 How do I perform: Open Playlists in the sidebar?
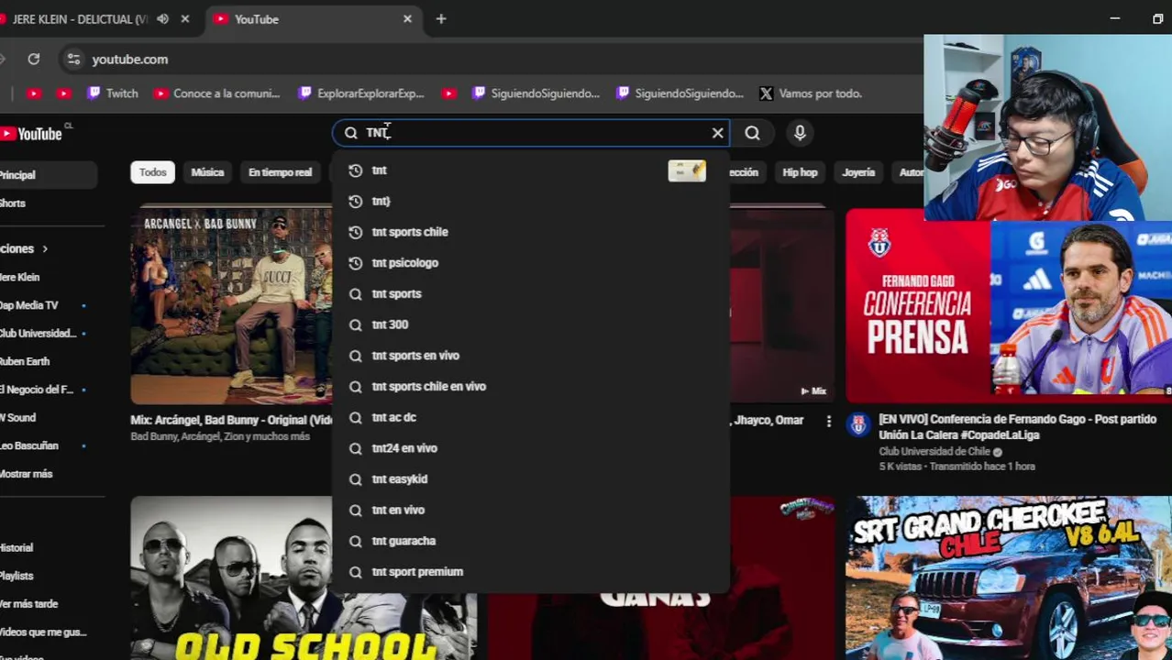pyautogui.click(x=17, y=576)
